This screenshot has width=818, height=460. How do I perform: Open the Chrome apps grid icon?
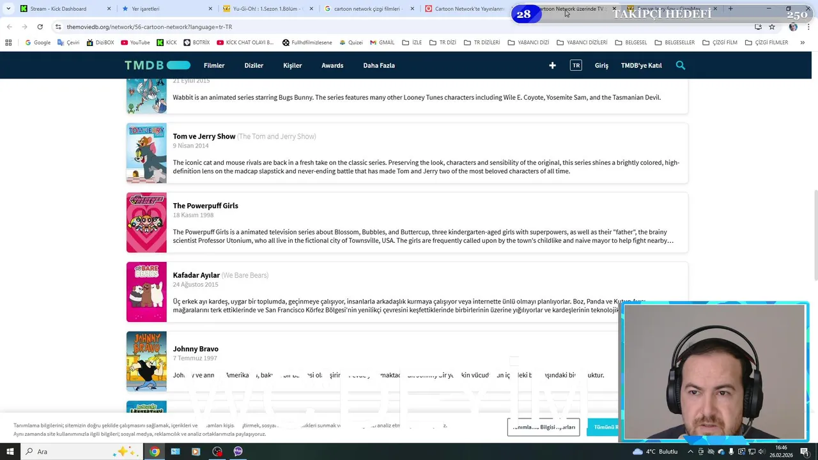[8, 42]
